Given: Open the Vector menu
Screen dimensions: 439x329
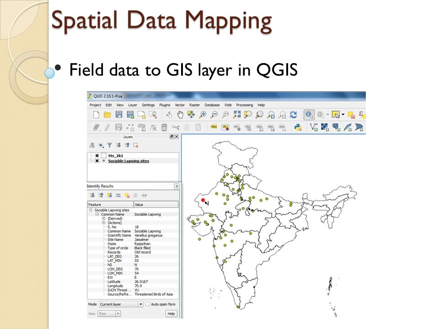Looking at the screenshot, I should click(x=180, y=105).
